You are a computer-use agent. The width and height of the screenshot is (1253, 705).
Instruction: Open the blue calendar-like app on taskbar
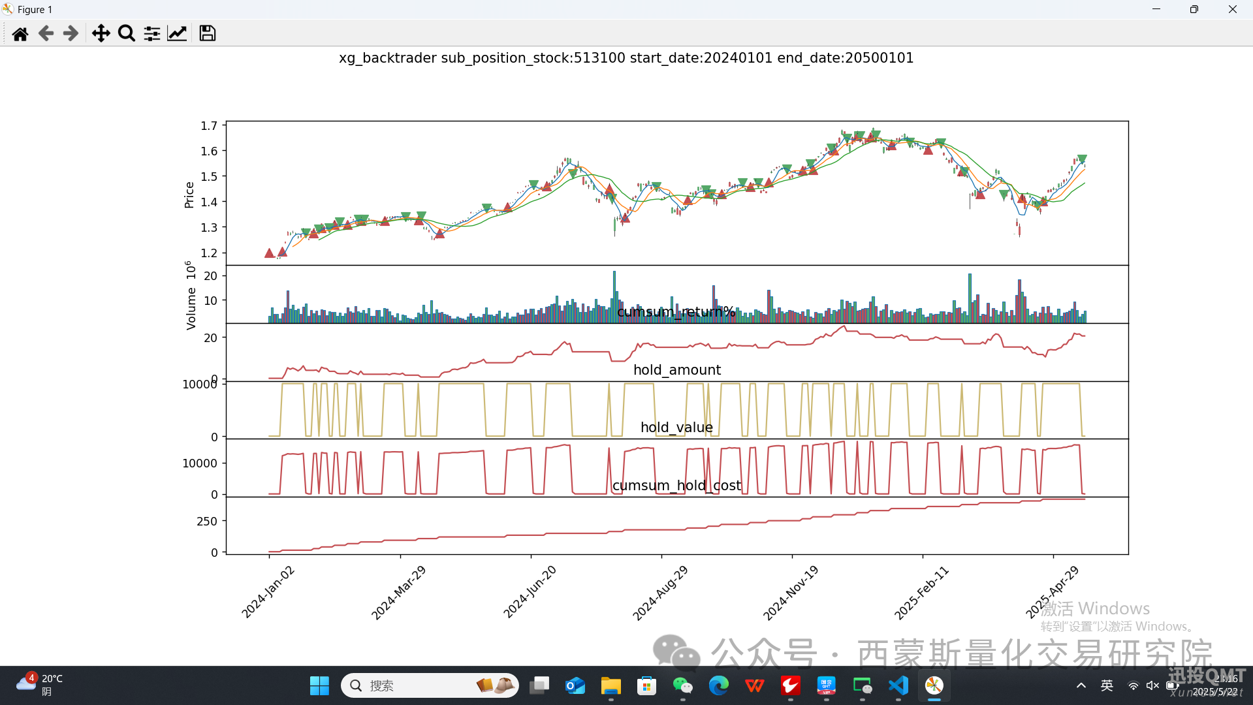827,685
